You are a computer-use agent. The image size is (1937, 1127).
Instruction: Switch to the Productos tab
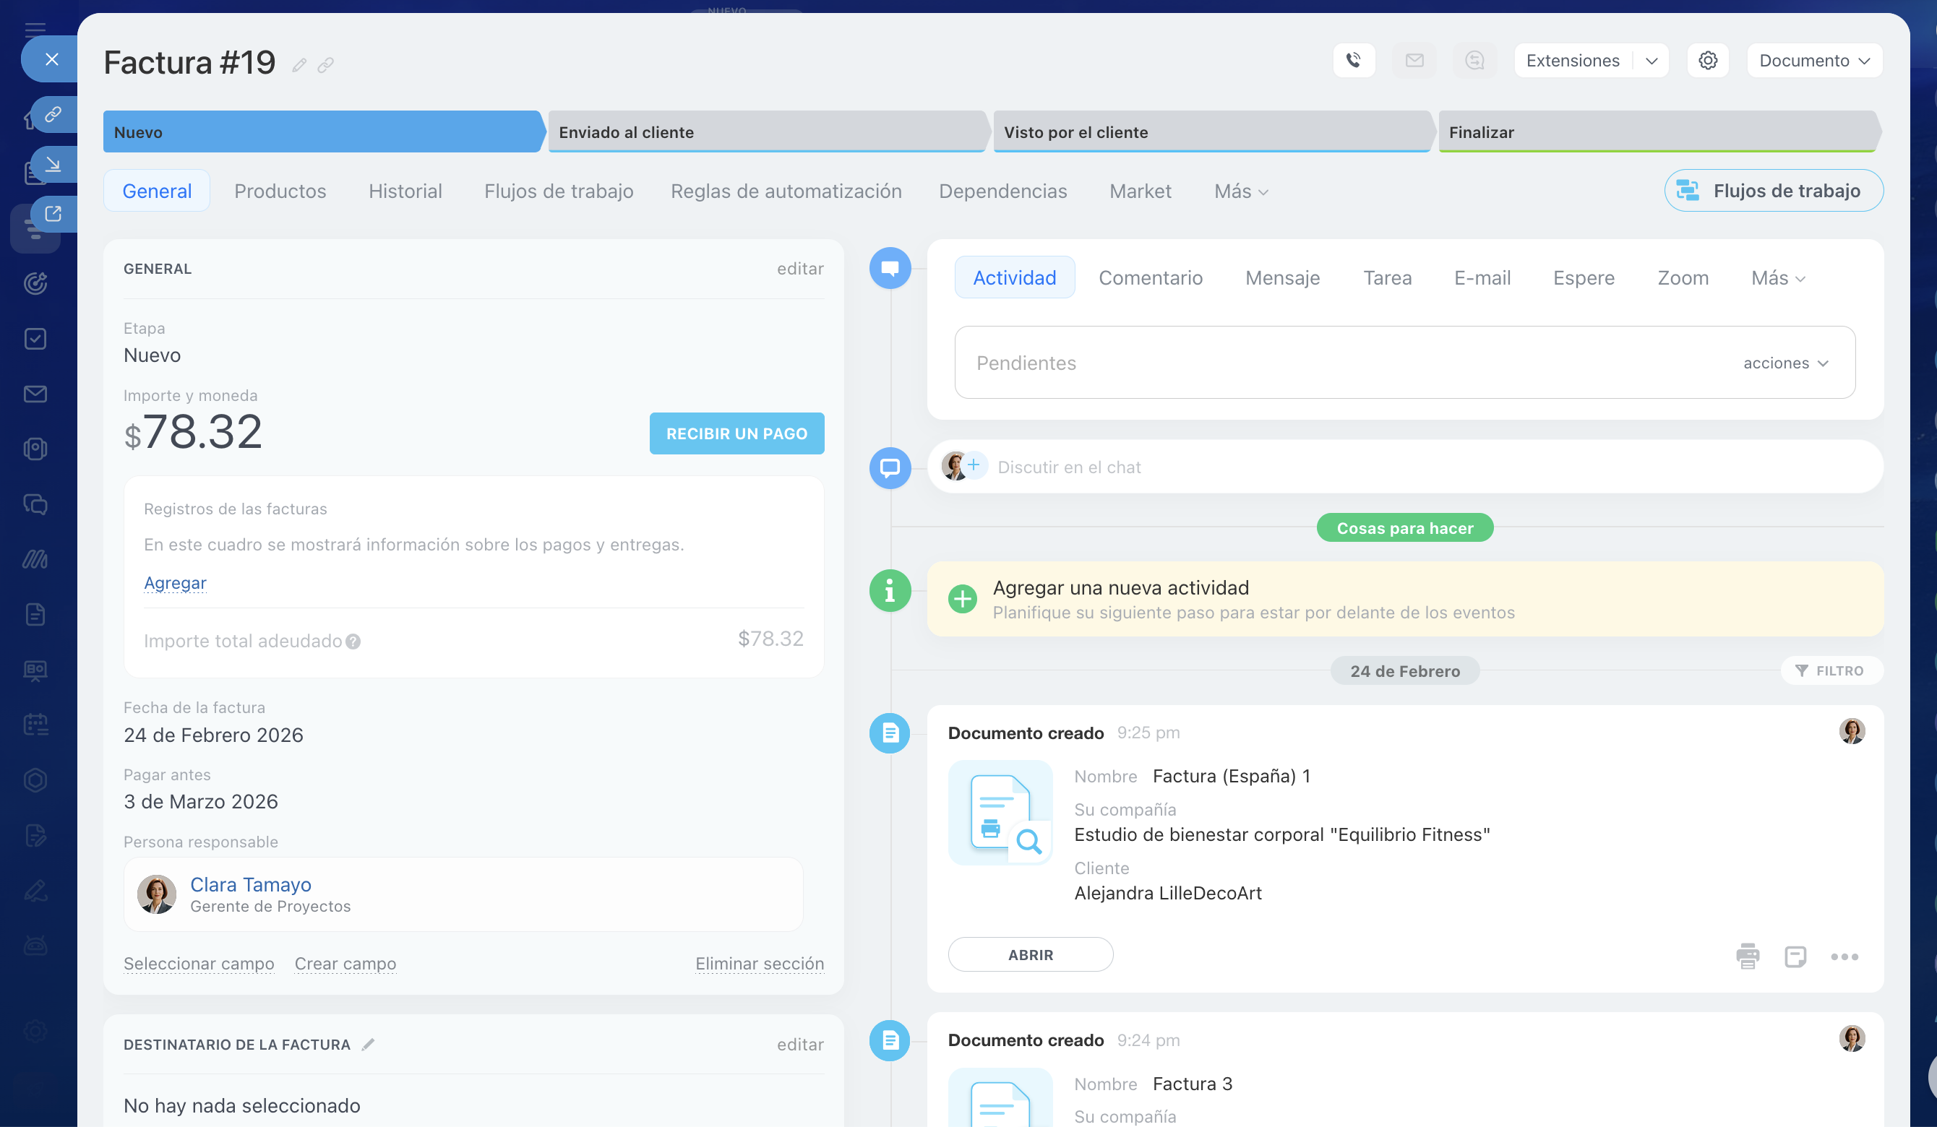280,191
